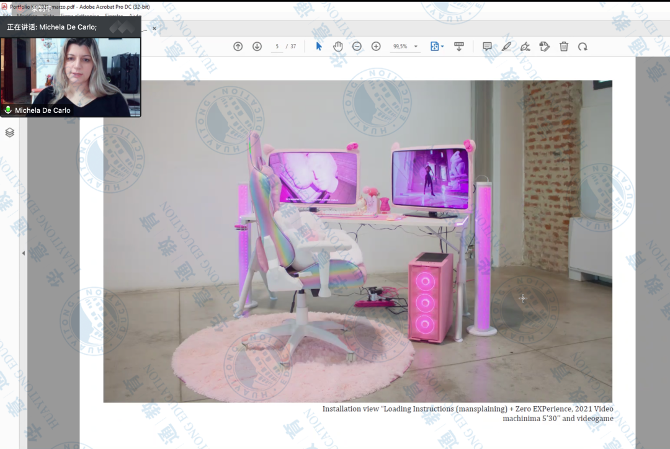Image resolution: width=670 pixels, height=449 pixels.
Task: Open the zoom level dropdown arrow
Action: pos(416,47)
